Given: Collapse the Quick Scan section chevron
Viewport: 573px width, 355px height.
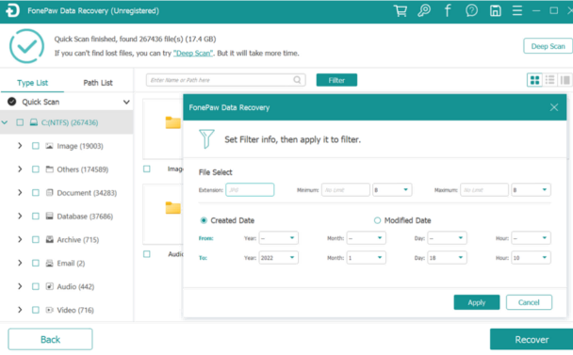Looking at the screenshot, I should tap(126, 102).
